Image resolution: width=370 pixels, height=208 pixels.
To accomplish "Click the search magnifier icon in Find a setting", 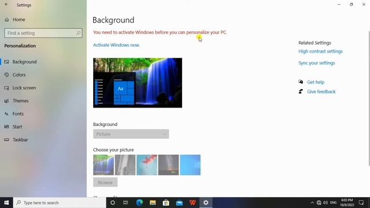I will (x=78, y=33).
